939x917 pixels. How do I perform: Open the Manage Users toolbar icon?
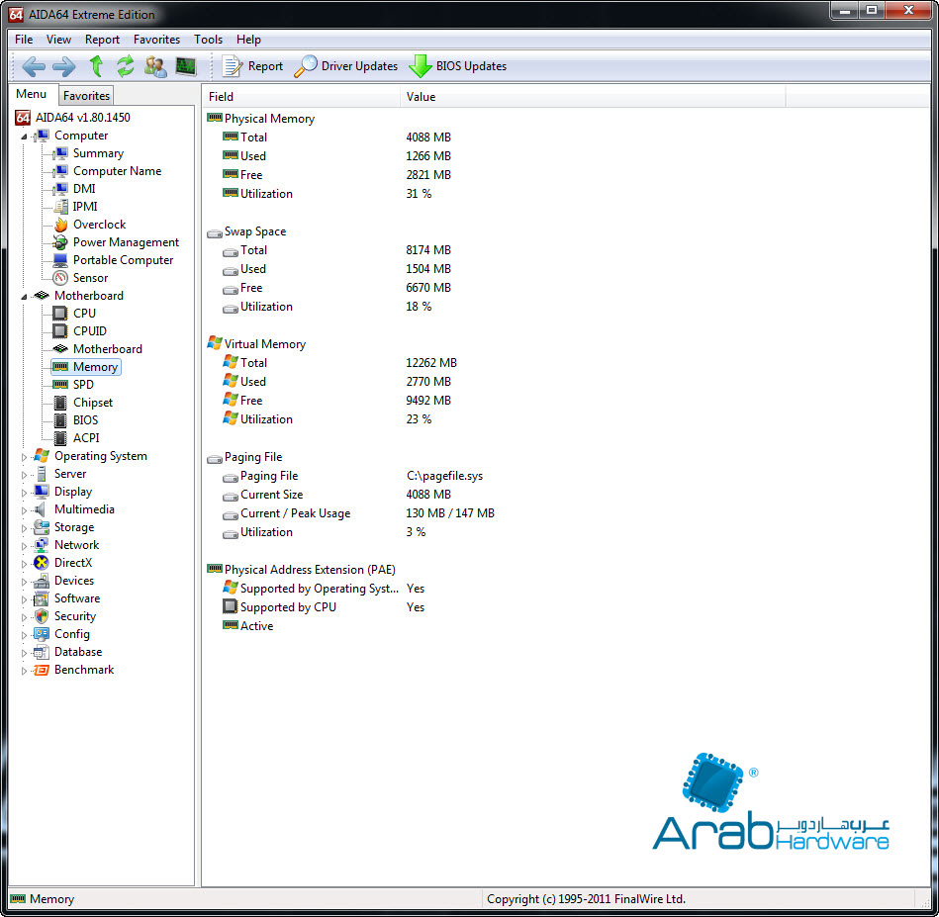pyautogui.click(x=155, y=66)
